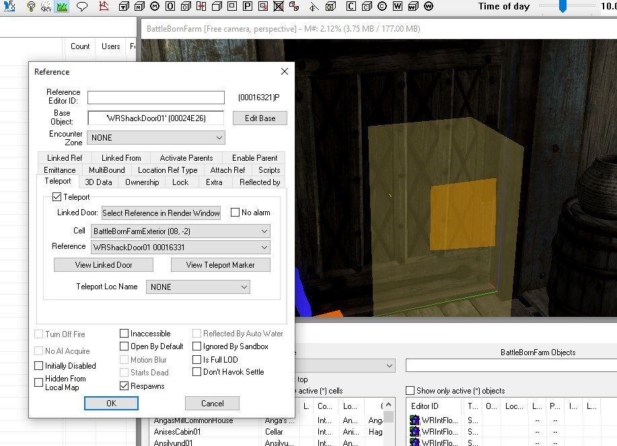Open the Teleport Loc Name dropdown

tap(198, 287)
